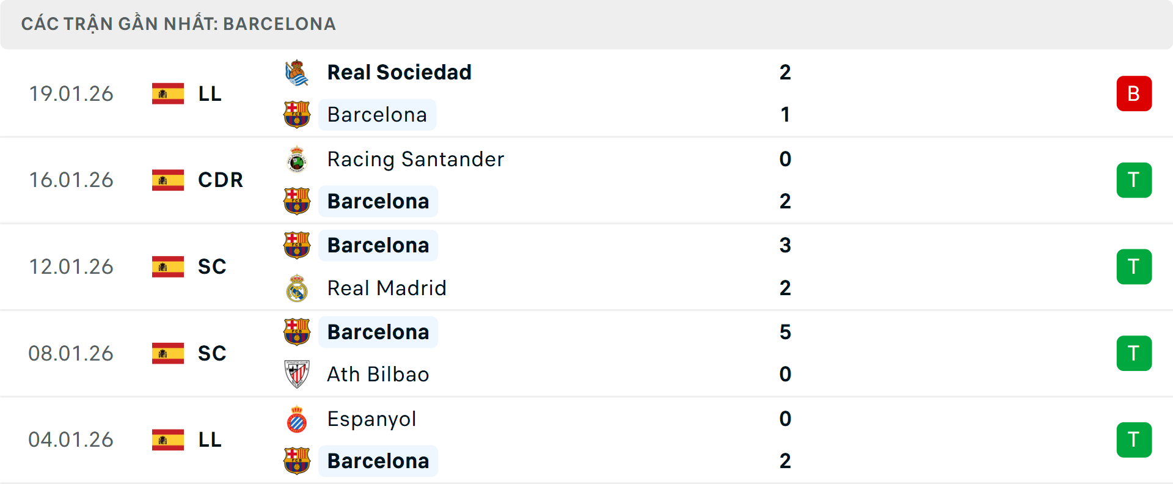
Task: Click the Spain flag next to LL on 19.01.26
Action: (167, 94)
